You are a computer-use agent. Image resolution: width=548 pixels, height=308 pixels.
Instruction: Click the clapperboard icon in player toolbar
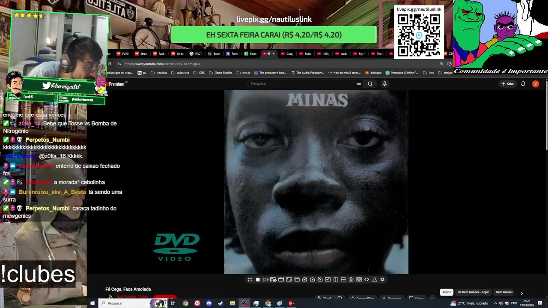(281, 279)
